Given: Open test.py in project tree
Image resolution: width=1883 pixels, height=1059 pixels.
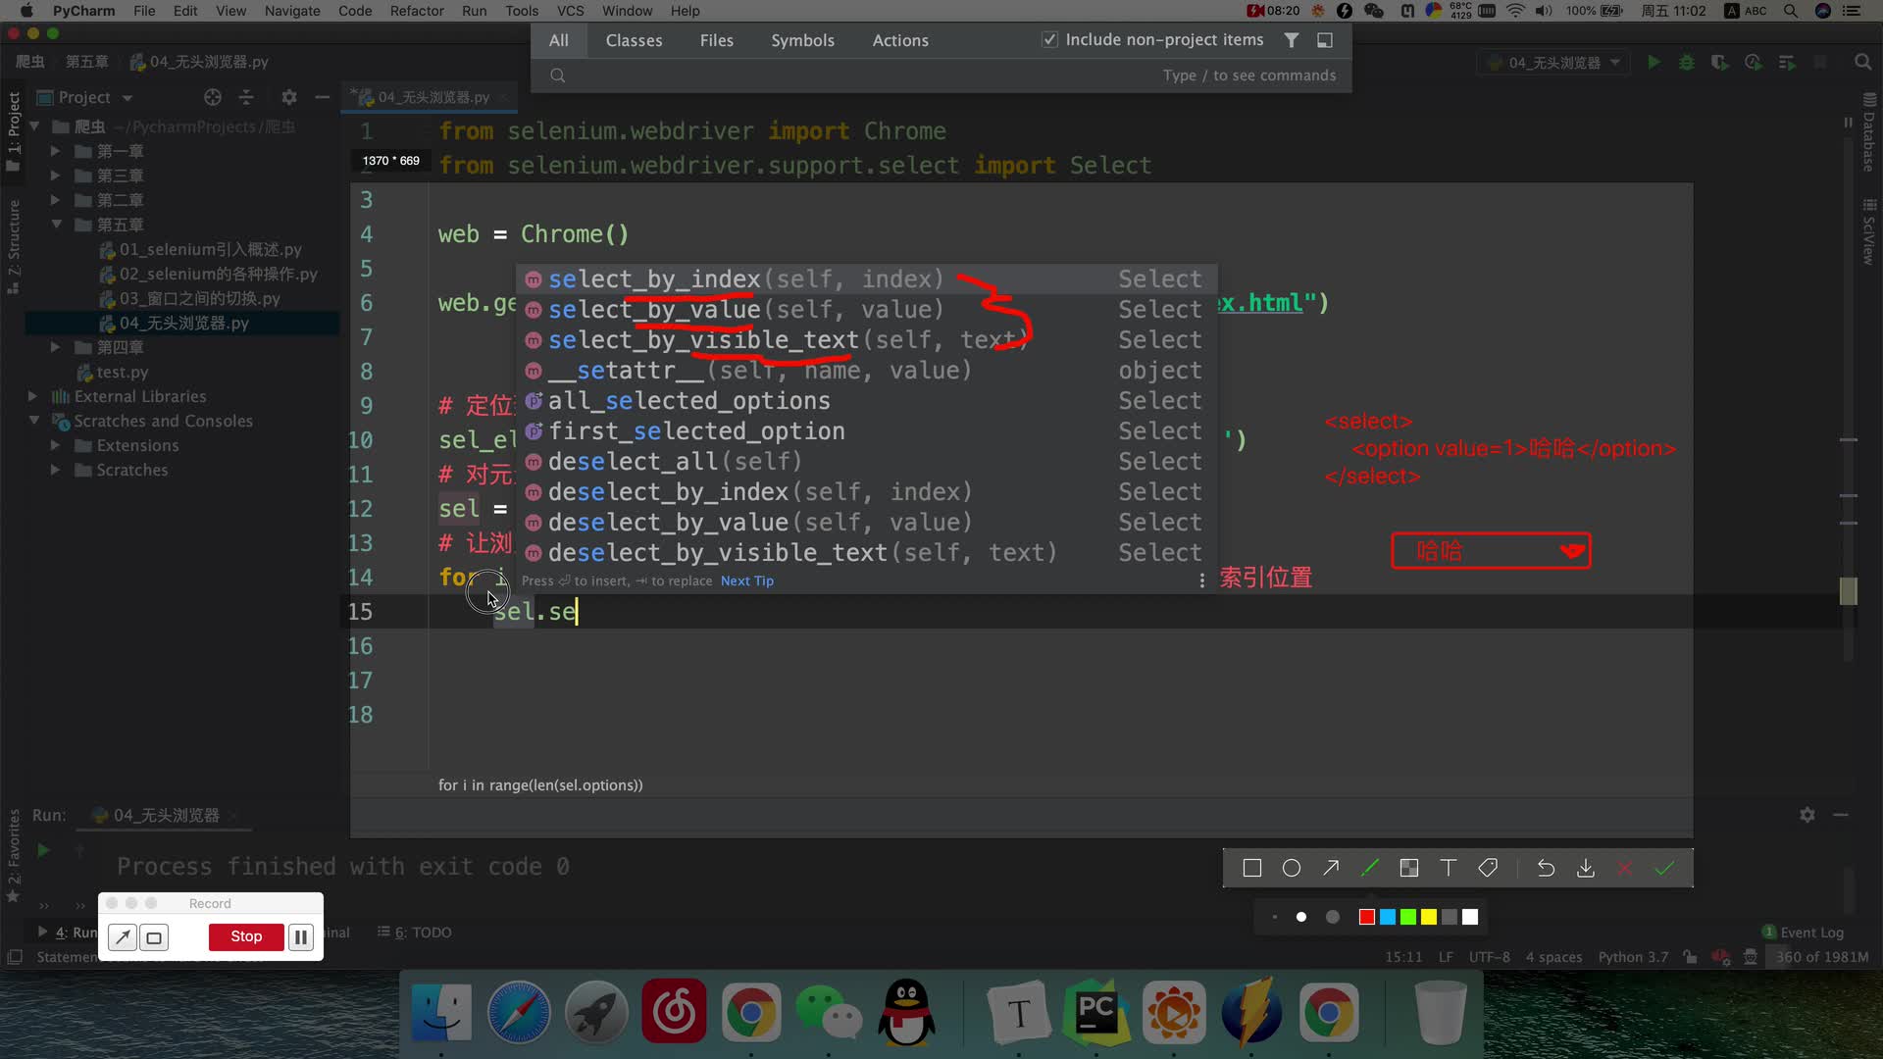Looking at the screenshot, I should pos(122,372).
